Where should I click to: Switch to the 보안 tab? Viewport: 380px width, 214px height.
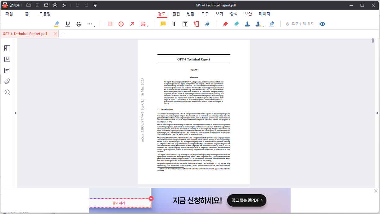tap(248, 14)
